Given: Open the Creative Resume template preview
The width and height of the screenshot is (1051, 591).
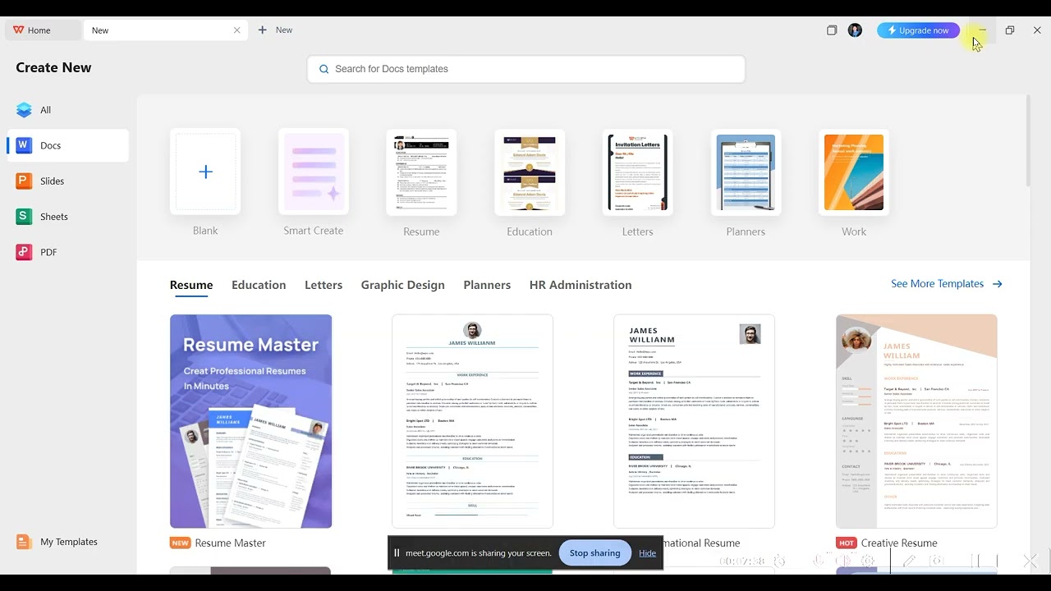Looking at the screenshot, I should (x=916, y=421).
